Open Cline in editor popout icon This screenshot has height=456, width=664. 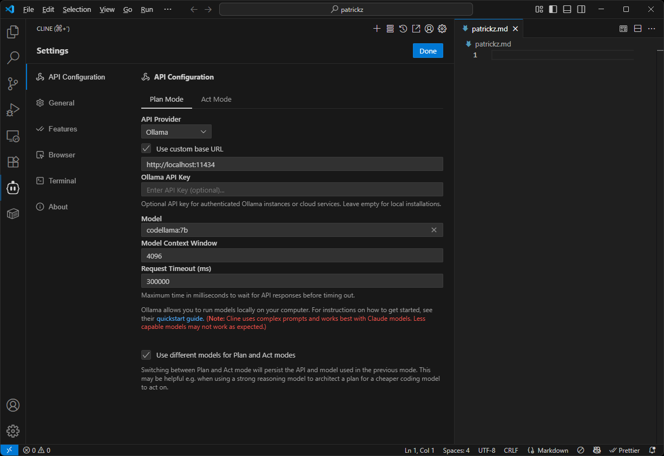pos(416,29)
